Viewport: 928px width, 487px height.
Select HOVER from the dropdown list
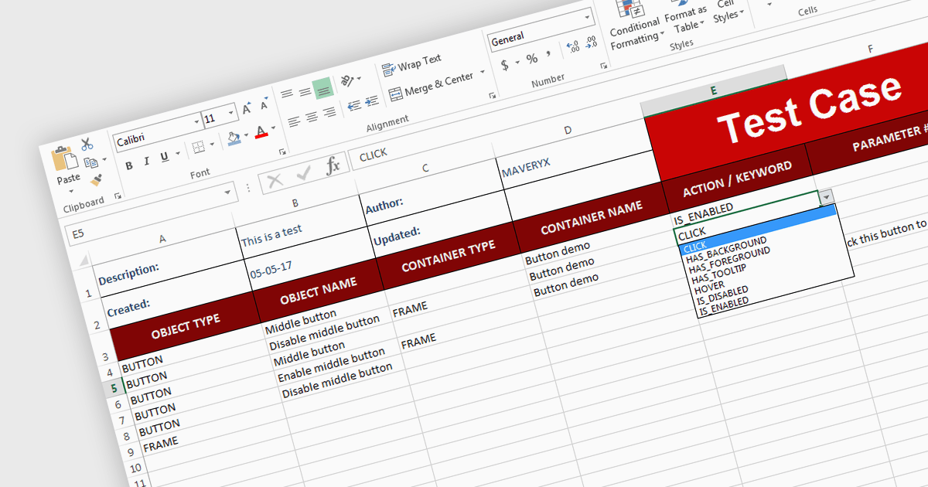click(709, 287)
